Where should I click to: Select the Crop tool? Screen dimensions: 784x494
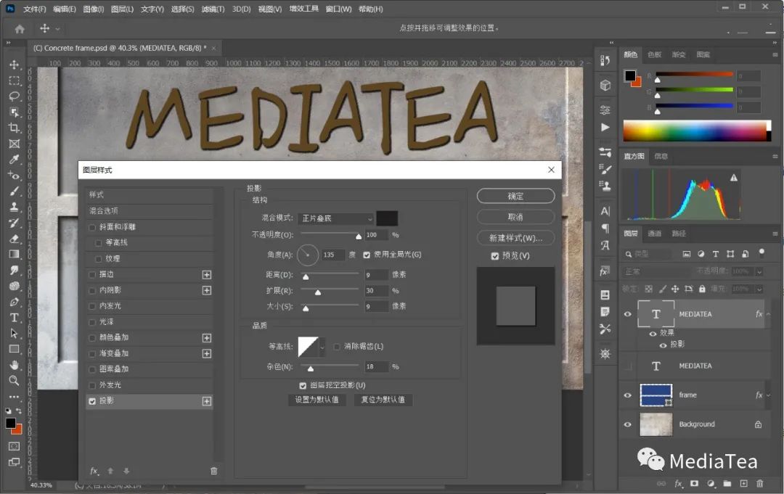(14, 128)
